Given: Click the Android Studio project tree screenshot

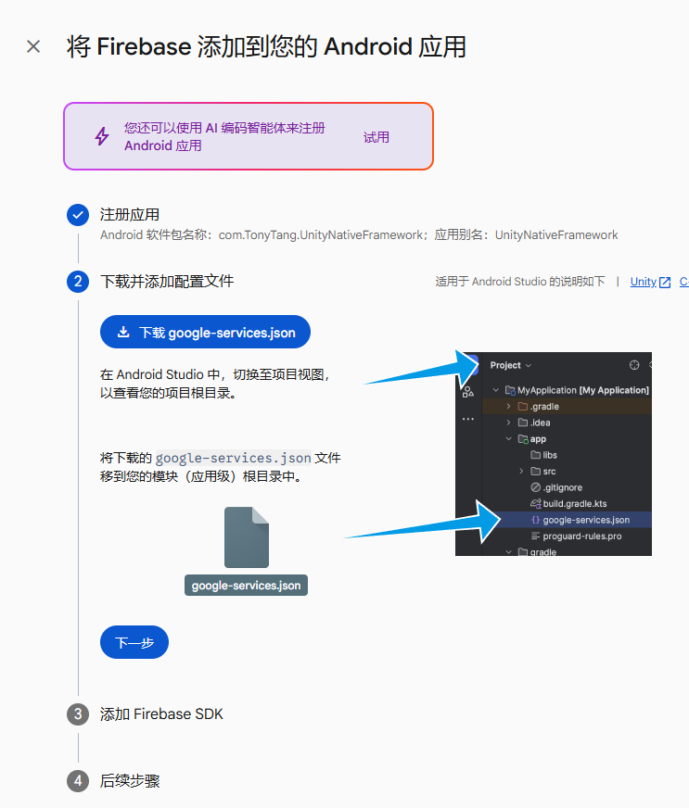Looking at the screenshot, I should pyautogui.click(x=554, y=454).
